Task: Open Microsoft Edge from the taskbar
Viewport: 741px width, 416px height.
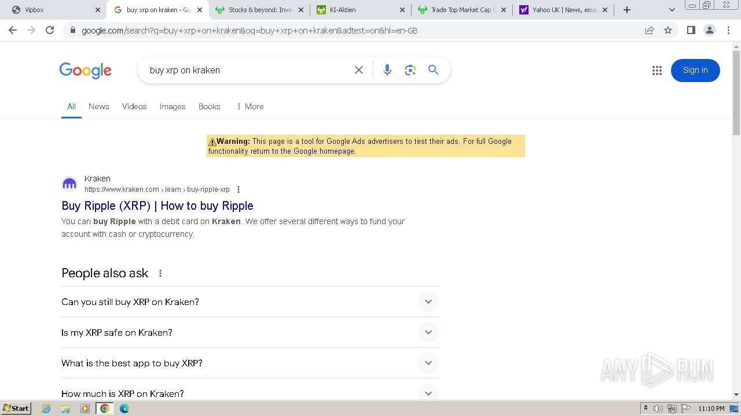Action: coord(124,408)
